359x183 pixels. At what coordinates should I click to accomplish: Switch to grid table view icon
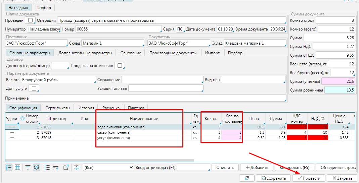click(17, 167)
